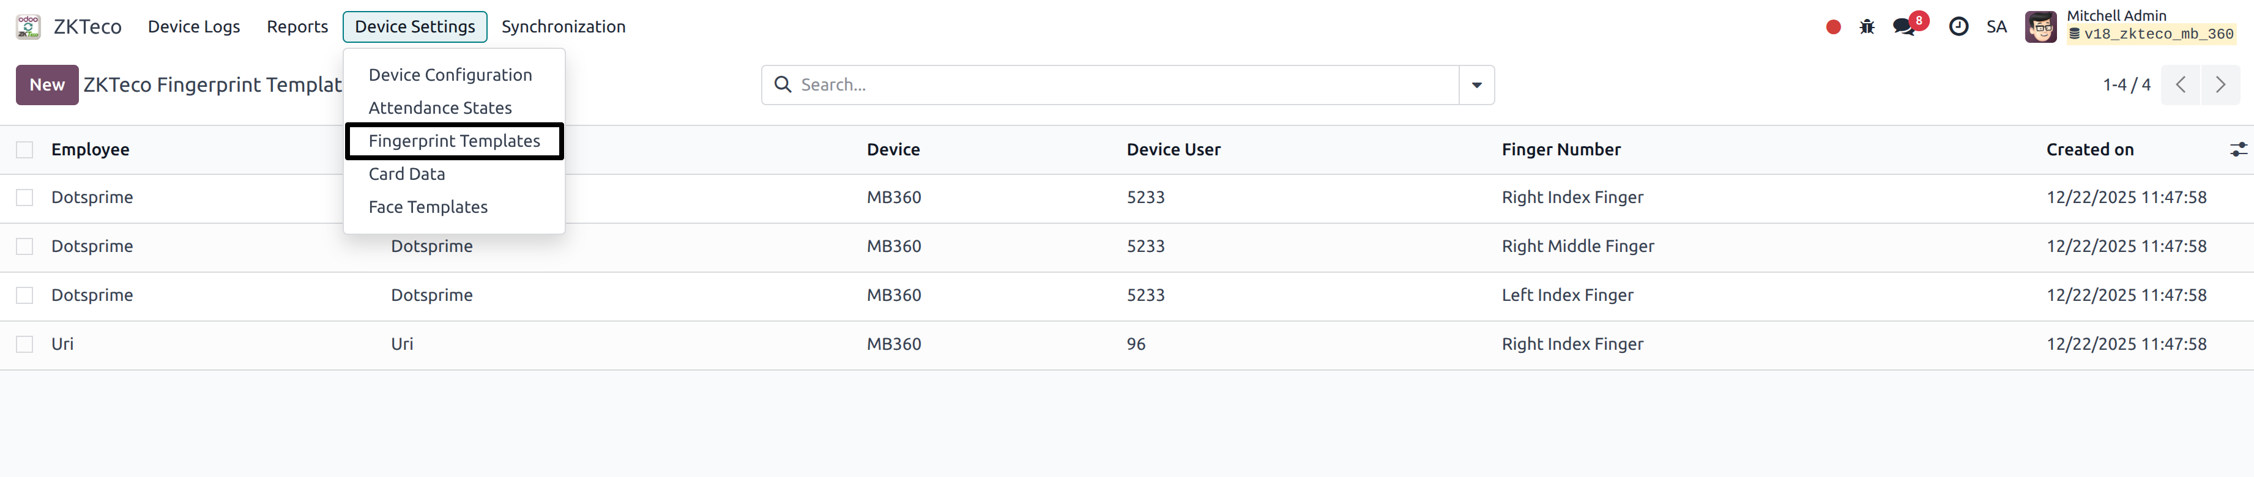This screenshot has width=2254, height=477.
Task: Expand the search options dropdown arrow
Action: coord(1476,85)
